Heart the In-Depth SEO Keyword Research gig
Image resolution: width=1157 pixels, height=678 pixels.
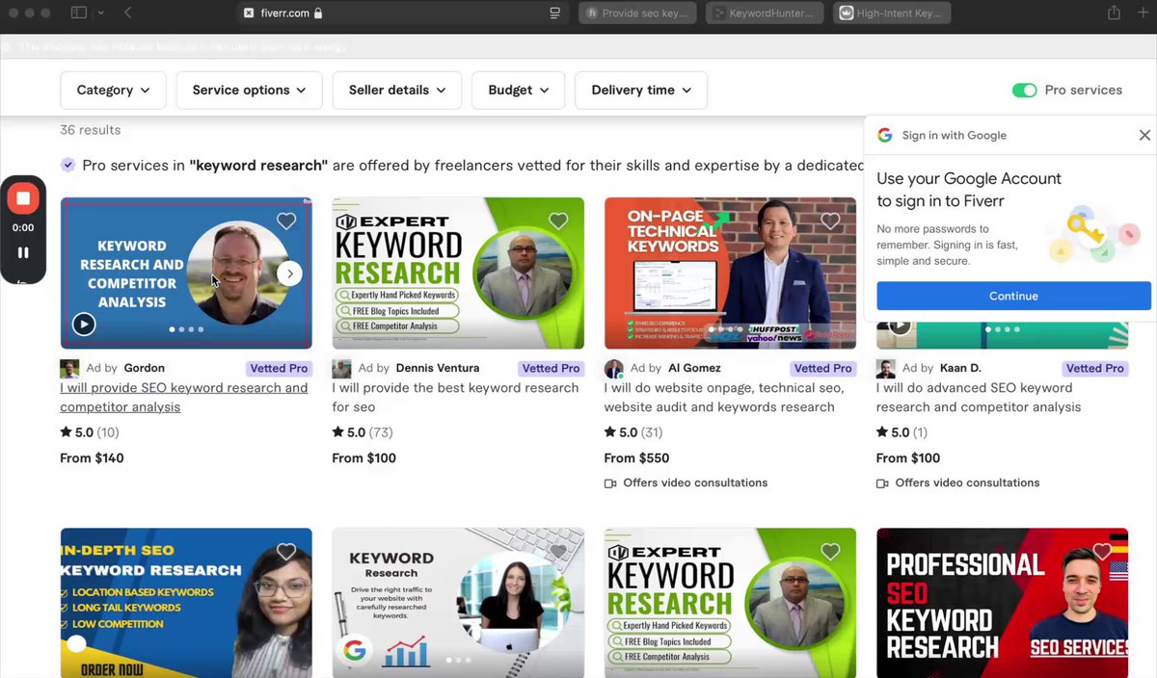(286, 552)
